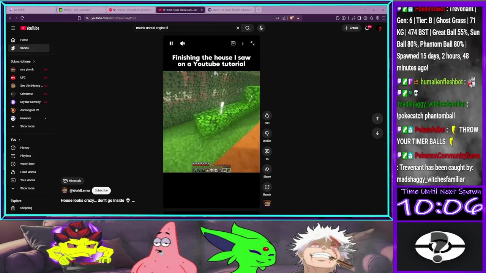This screenshot has height=273, width=486.
Task: Start voice search with microphone
Action: point(261,28)
